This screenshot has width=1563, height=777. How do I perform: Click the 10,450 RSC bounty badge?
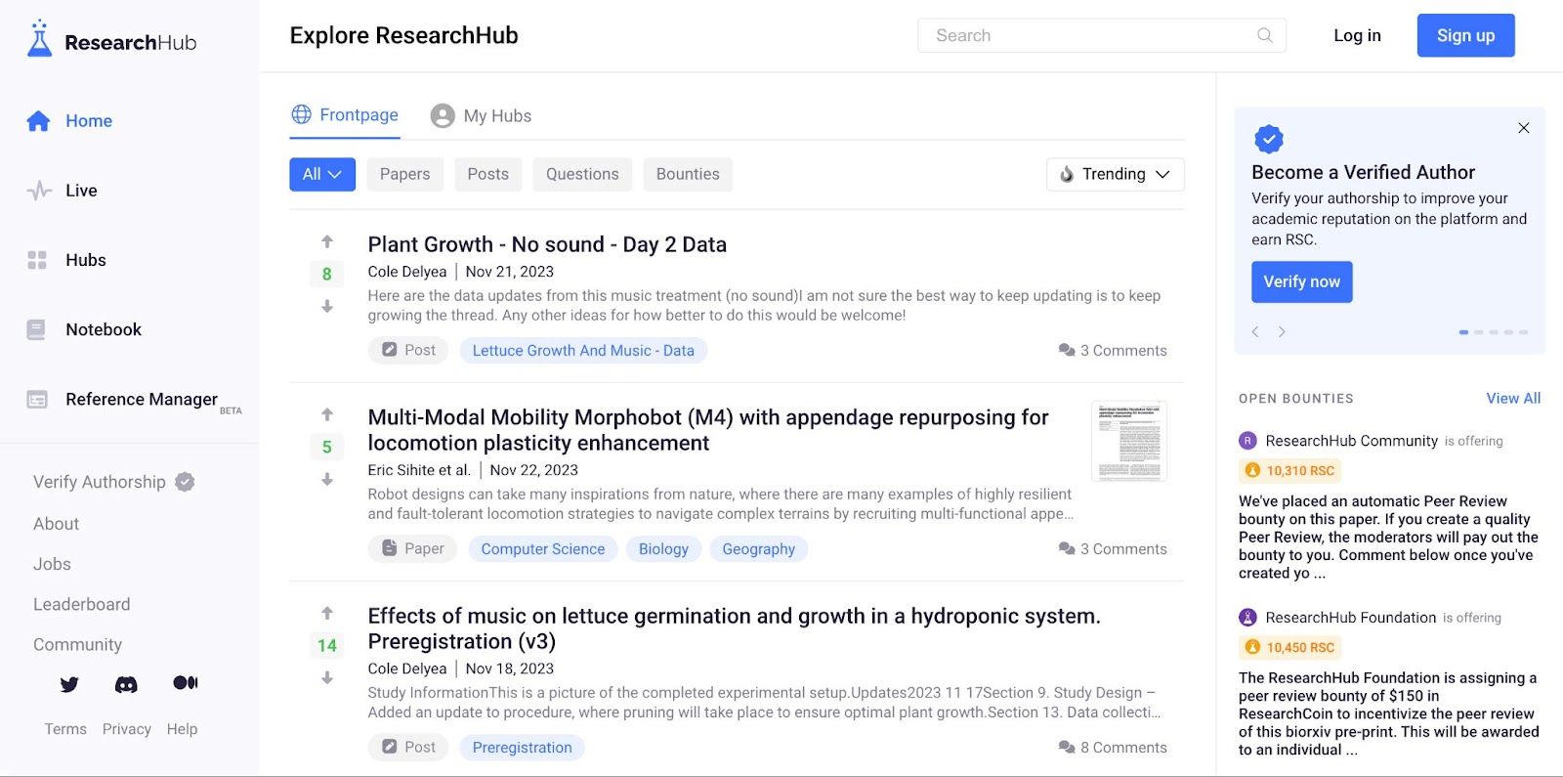1289,648
